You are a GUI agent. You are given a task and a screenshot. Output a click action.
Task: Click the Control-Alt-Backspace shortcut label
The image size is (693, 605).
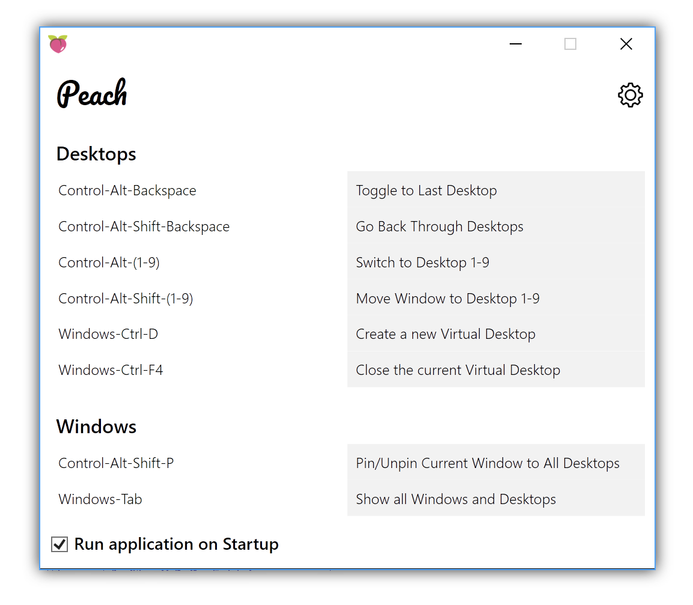coord(127,190)
